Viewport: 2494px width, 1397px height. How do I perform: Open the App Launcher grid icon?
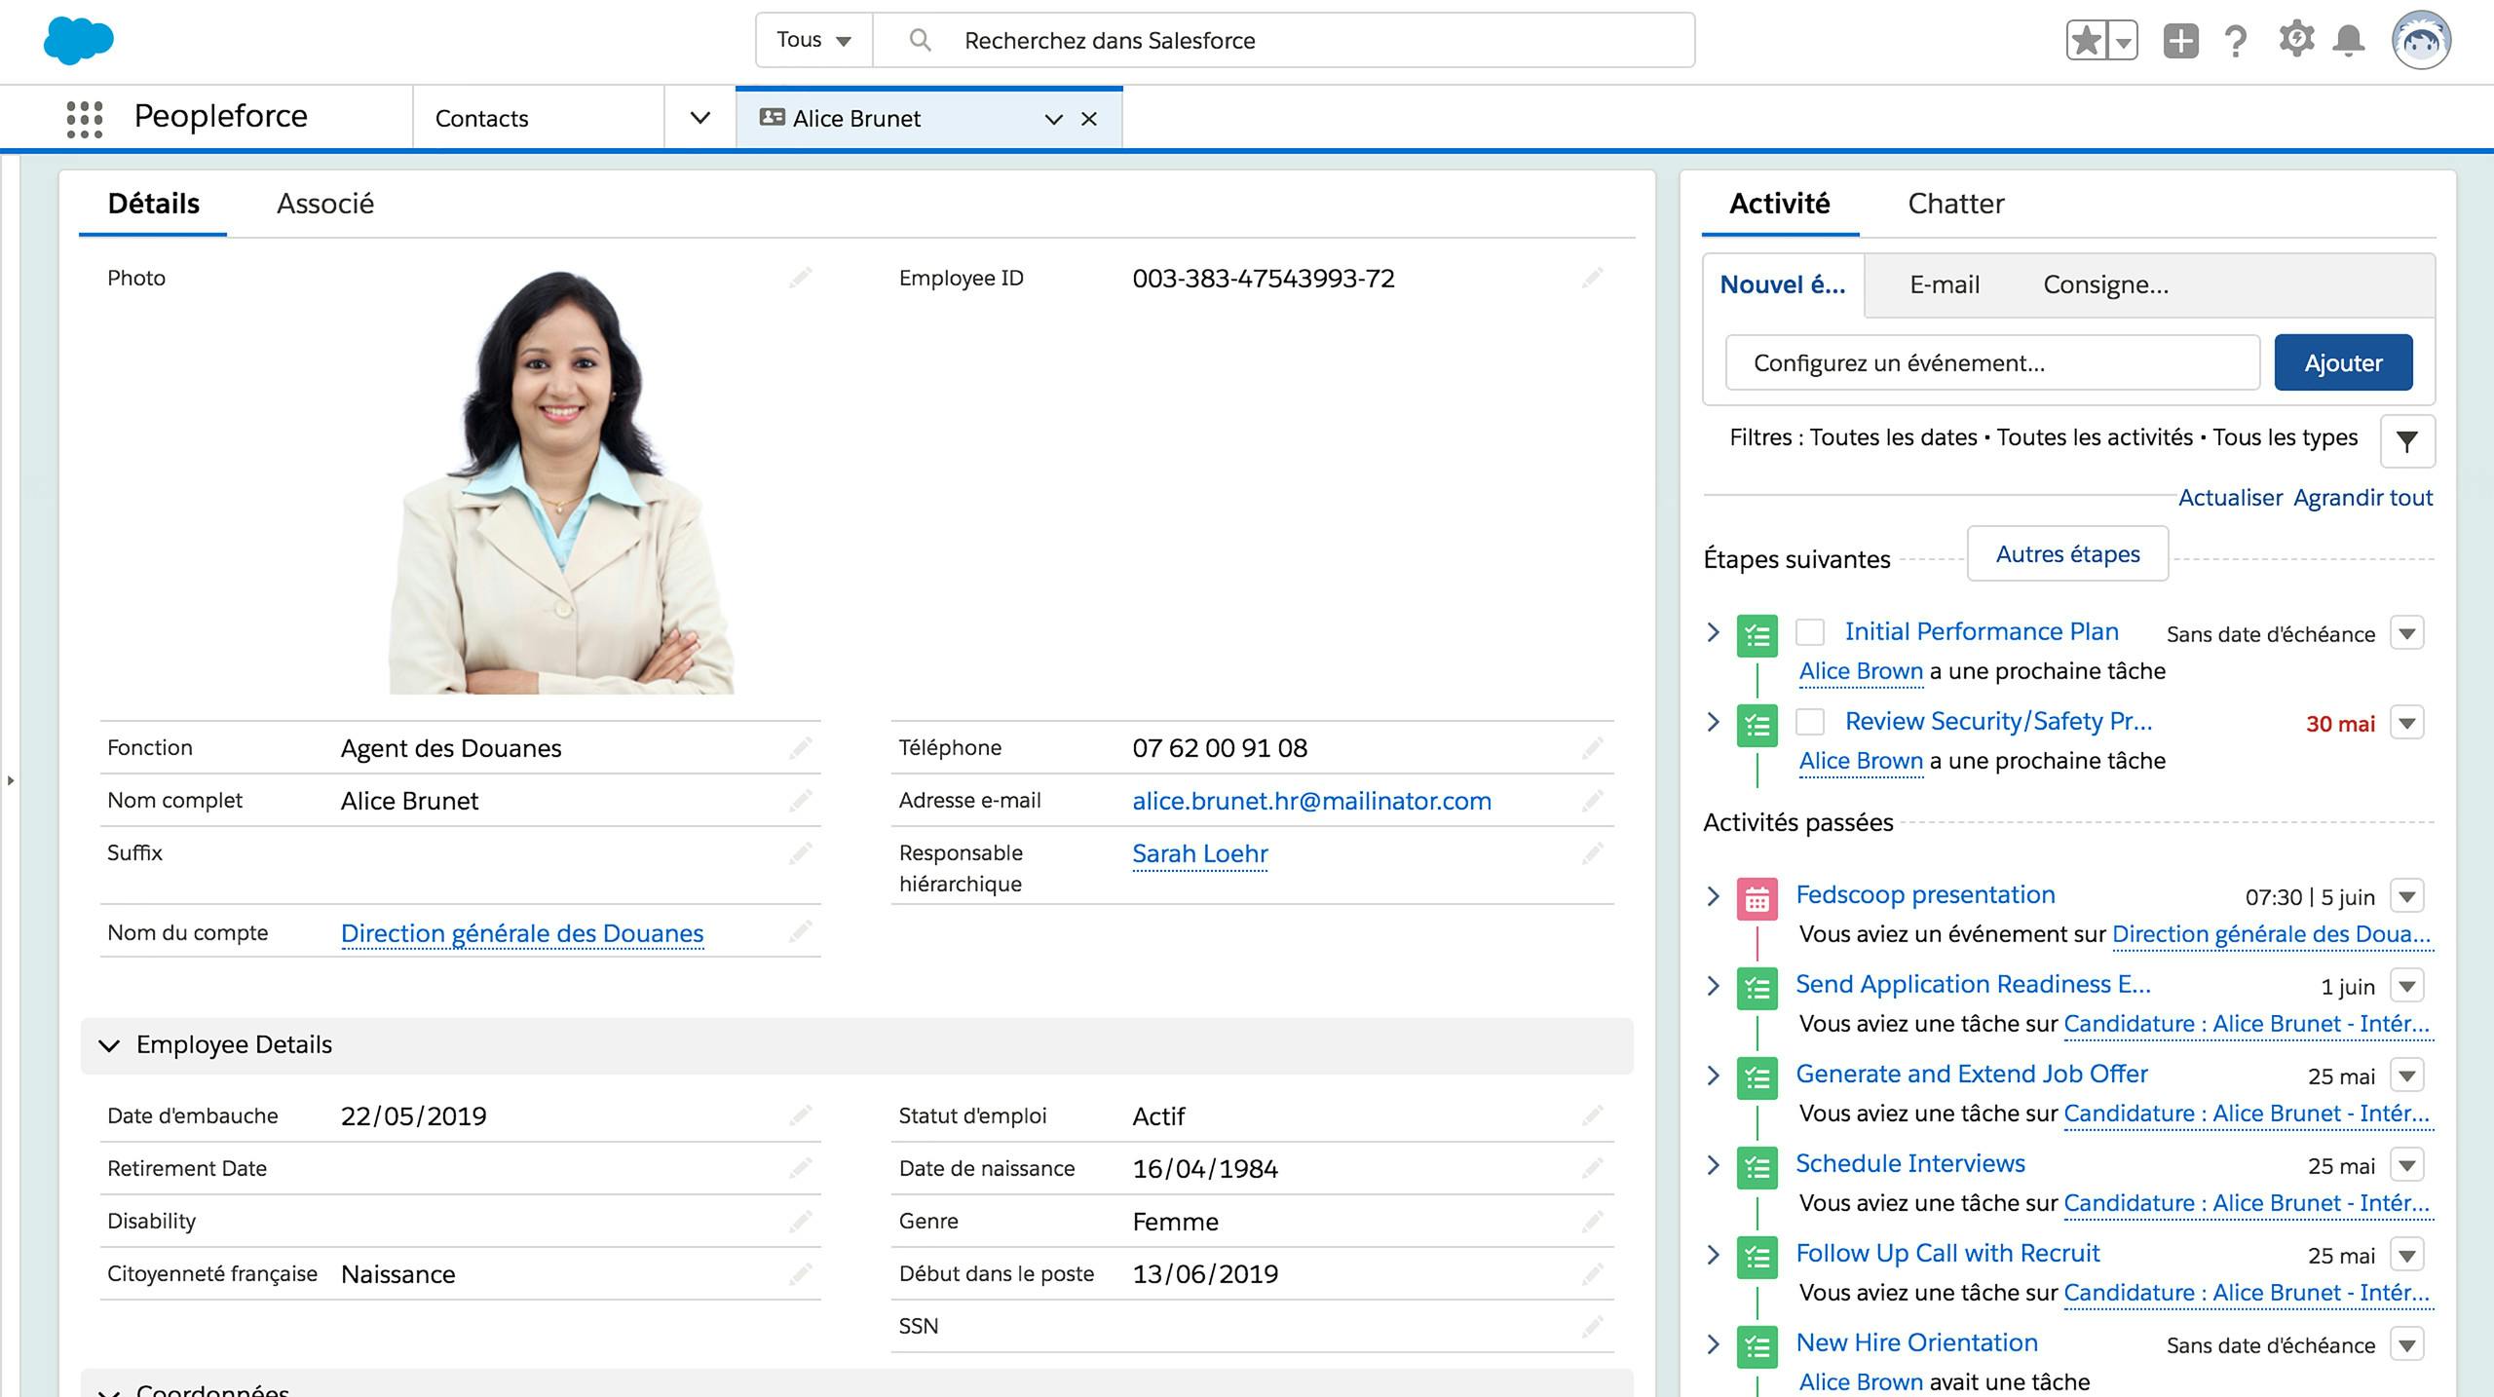click(85, 119)
